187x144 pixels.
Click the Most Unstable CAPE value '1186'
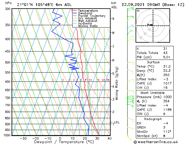tap(167, 110)
